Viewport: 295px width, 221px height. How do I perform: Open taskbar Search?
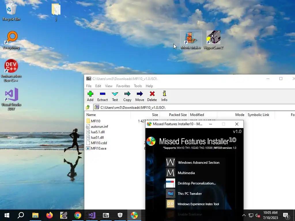21,215
